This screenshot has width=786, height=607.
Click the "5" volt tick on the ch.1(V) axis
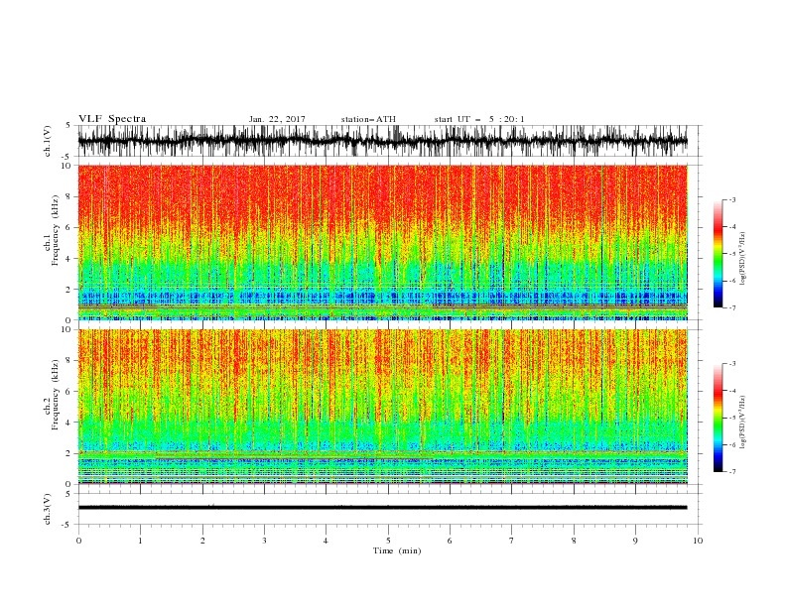[68, 126]
